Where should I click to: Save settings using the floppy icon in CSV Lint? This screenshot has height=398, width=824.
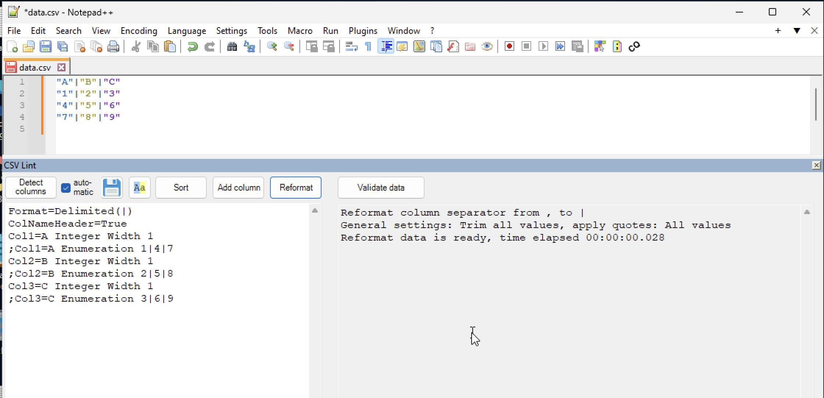(112, 188)
